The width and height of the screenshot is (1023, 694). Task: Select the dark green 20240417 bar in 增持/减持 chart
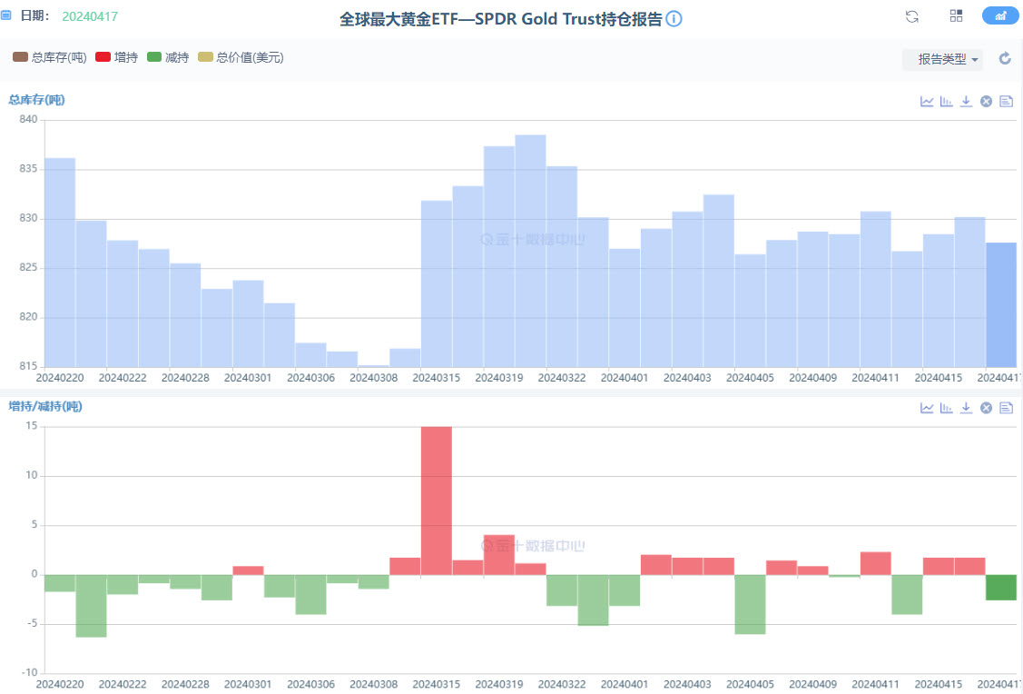[x=1001, y=588]
